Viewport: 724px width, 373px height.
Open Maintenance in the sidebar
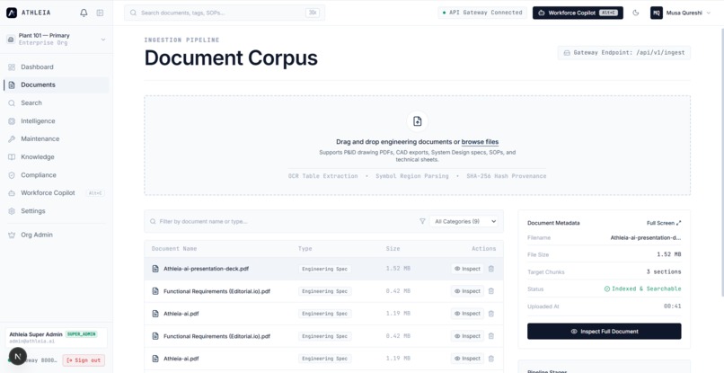click(x=57, y=138)
